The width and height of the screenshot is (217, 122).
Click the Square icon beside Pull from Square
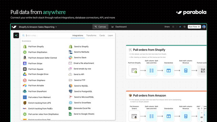click(25, 69)
